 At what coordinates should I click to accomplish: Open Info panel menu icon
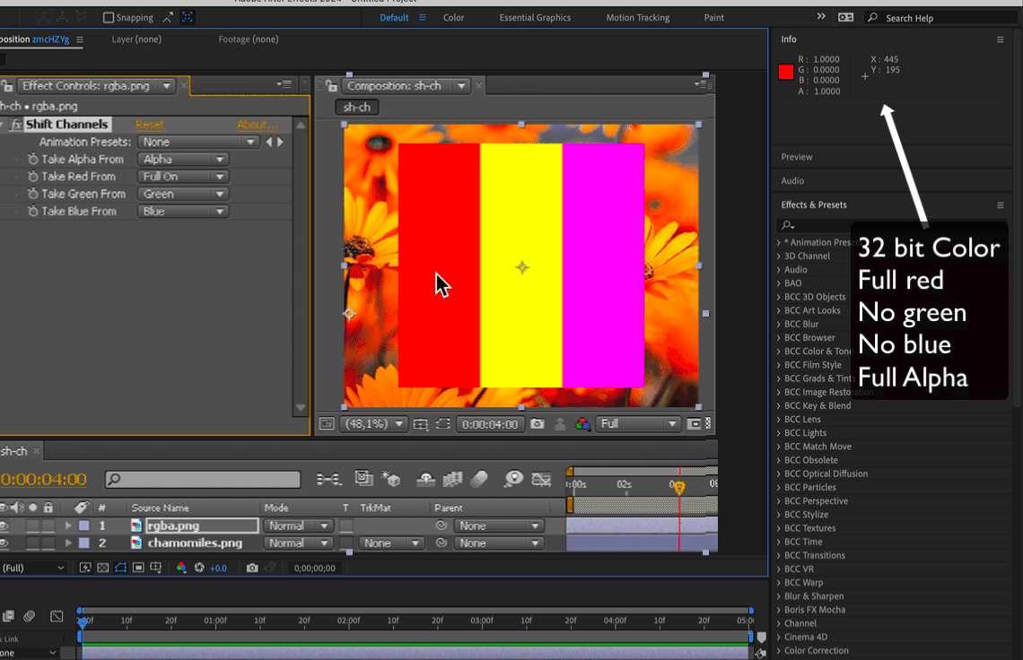pos(1001,39)
